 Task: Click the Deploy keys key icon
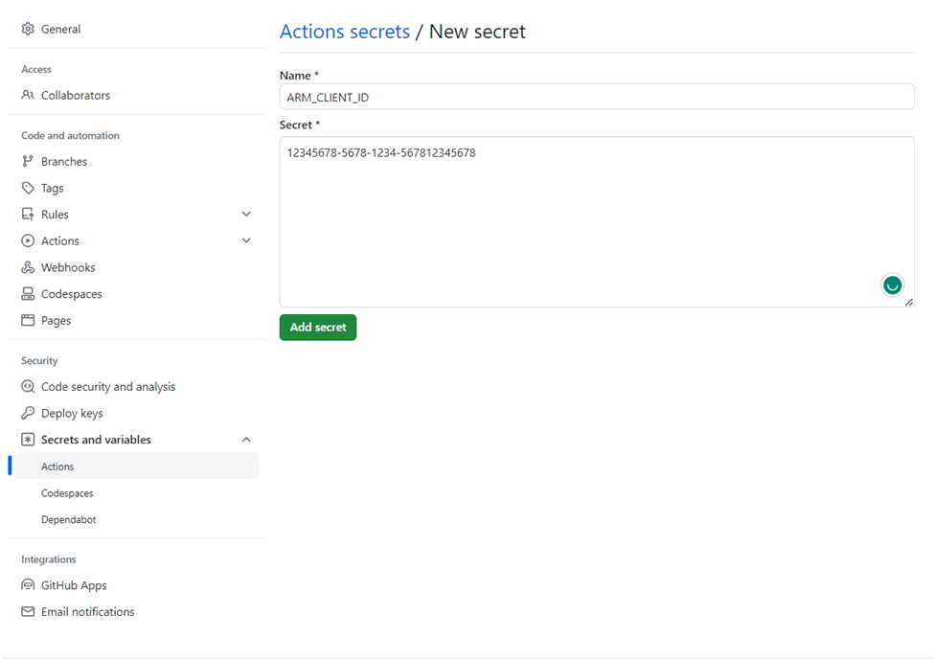[x=28, y=413]
